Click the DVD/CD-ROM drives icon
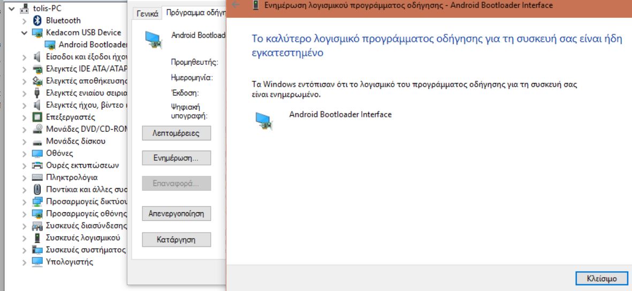The width and height of the screenshot is (632, 291). coord(37,129)
